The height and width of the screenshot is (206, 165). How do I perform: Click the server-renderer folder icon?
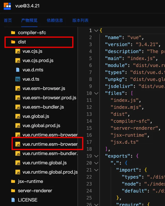[x=13, y=191]
